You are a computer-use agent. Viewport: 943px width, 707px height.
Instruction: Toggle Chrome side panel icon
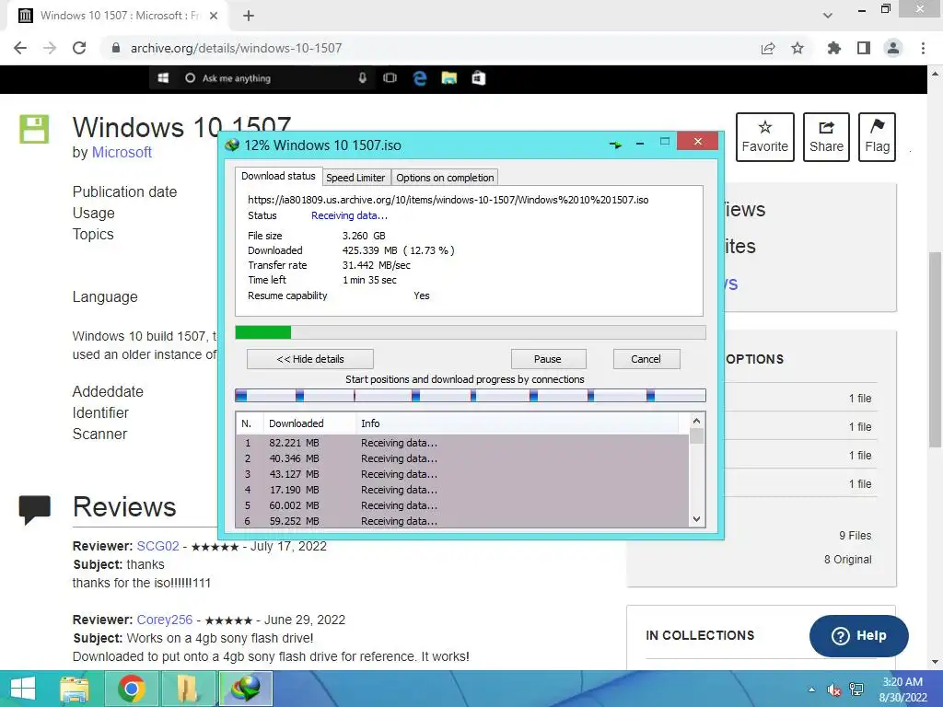864,48
